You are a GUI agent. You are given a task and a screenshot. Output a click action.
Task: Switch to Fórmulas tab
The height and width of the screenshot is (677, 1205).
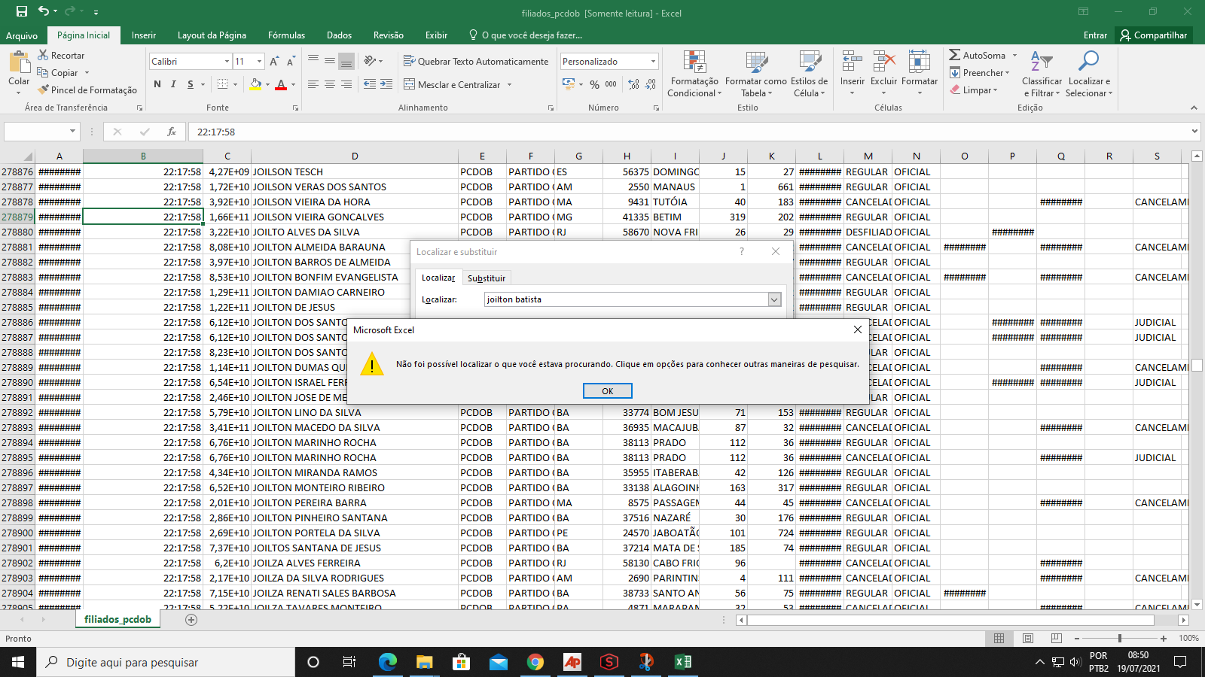tap(286, 35)
